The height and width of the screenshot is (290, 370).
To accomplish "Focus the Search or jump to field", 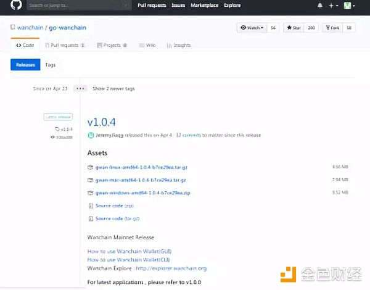I will (79, 5).
